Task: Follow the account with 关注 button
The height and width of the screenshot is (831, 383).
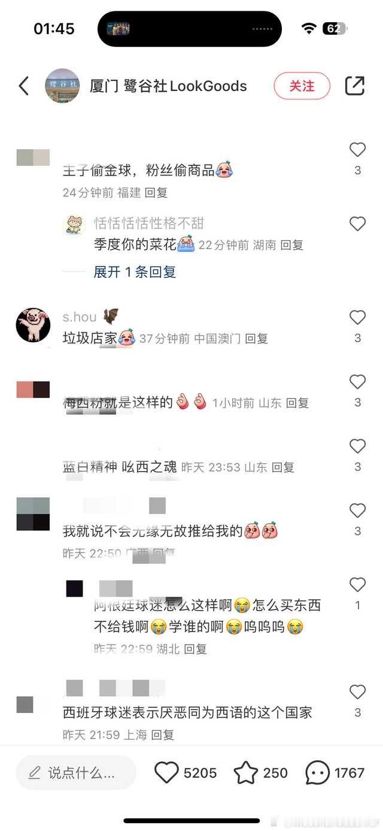Action: coord(302,86)
